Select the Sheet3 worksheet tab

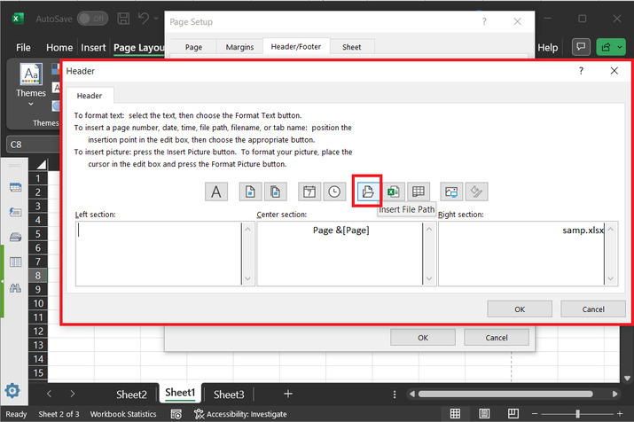click(229, 395)
